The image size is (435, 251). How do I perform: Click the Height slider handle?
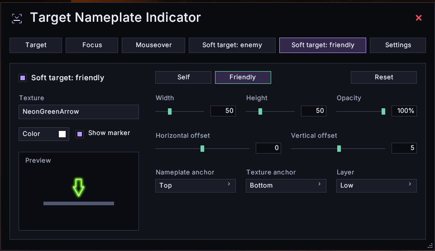point(260,111)
